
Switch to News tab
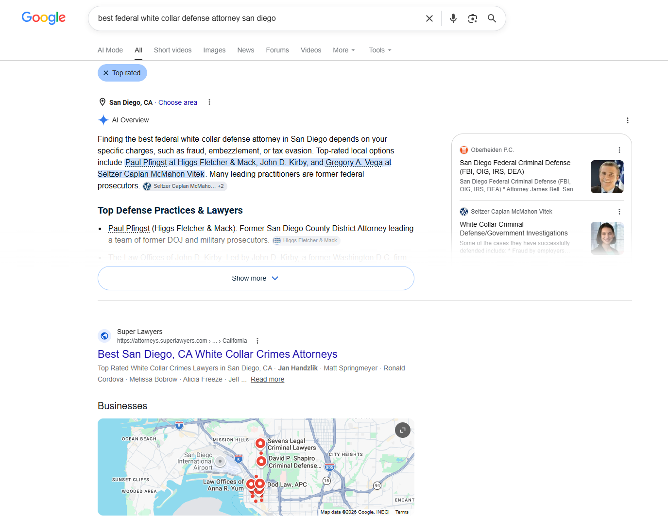246,50
